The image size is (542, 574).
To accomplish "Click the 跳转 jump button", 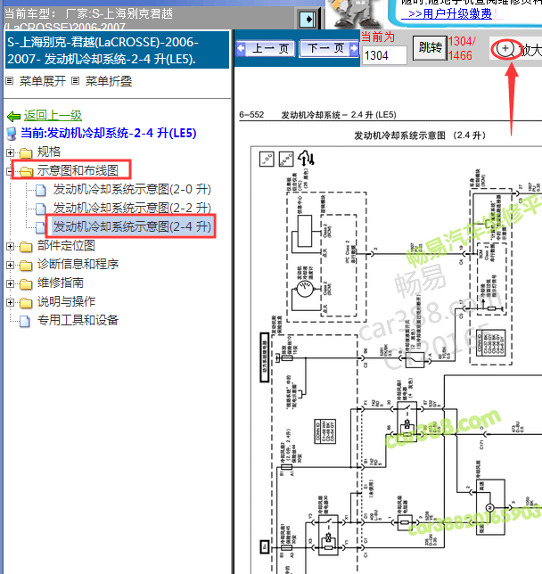I will tap(430, 48).
